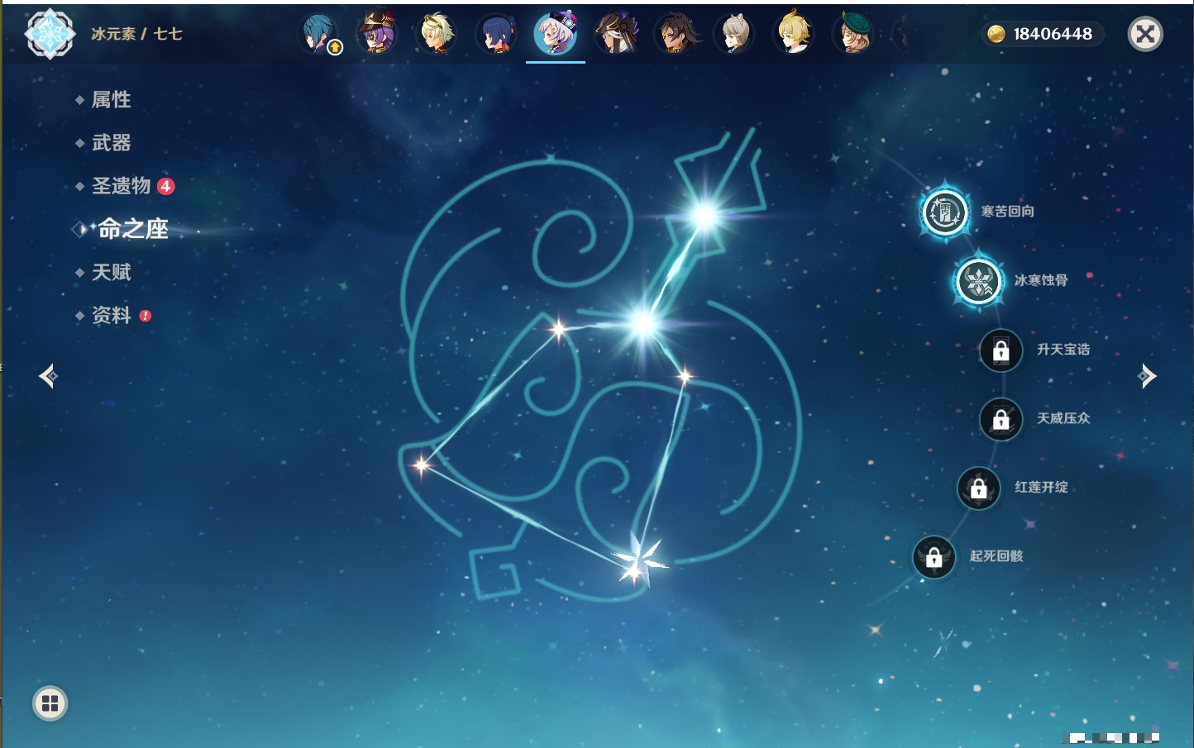Go to next character with right arrow

point(1147,376)
